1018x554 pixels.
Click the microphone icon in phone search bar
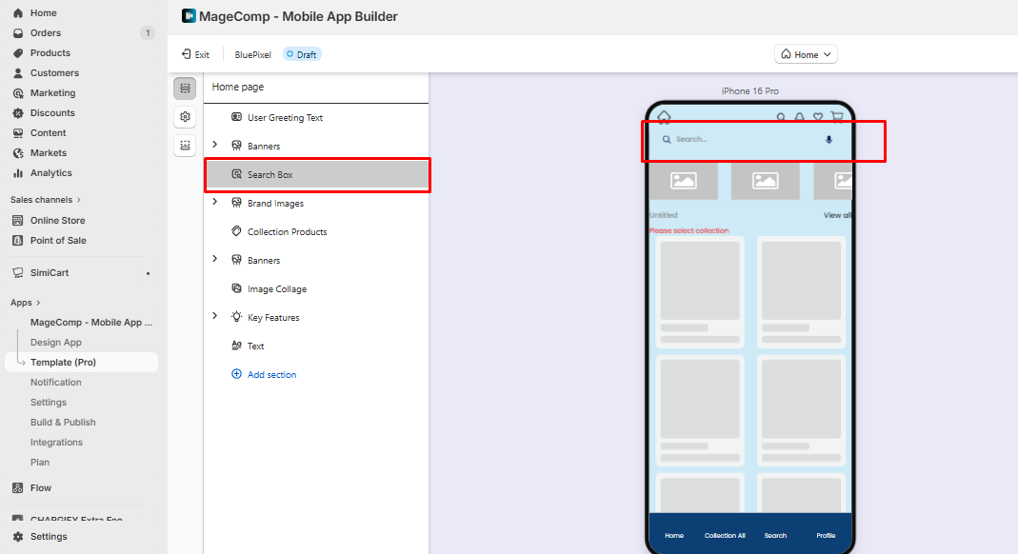click(828, 139)
